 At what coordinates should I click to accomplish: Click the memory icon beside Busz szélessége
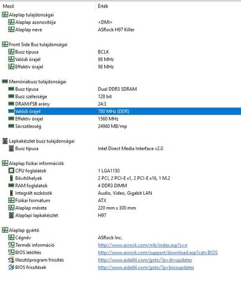point(11,96)
